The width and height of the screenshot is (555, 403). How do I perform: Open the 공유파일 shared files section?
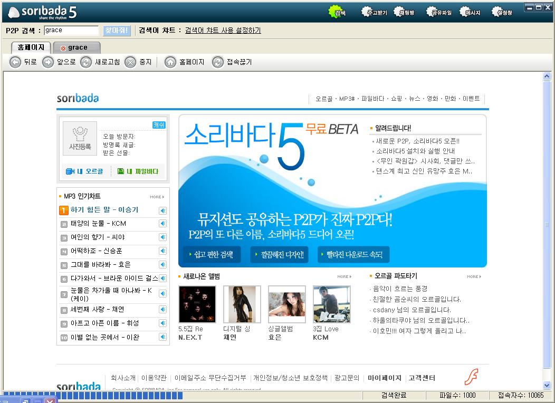click(439, 13)
